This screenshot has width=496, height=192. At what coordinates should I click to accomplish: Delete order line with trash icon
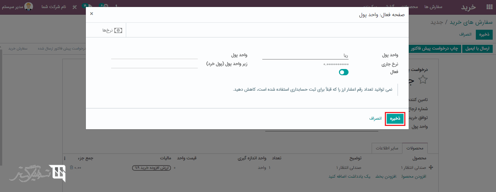(71, 168)
